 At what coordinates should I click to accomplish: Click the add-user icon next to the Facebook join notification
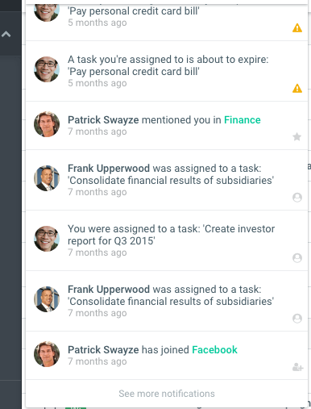pos(297,367)
